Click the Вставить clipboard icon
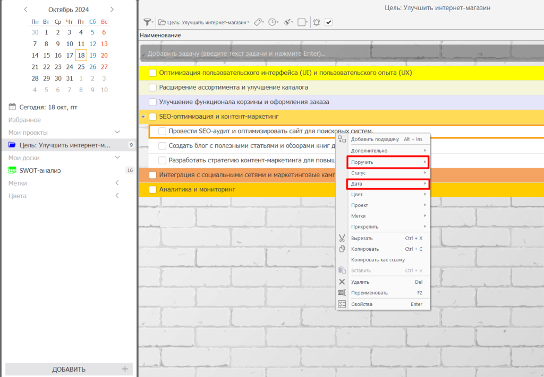Screen dimensions: 544x377 342,270
